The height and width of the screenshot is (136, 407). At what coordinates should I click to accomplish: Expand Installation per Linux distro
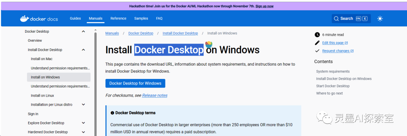[83, 105]
